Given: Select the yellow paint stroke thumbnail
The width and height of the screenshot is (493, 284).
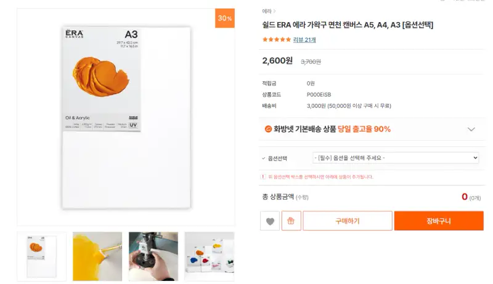Looking at the screenshot, I should point(97,257).
